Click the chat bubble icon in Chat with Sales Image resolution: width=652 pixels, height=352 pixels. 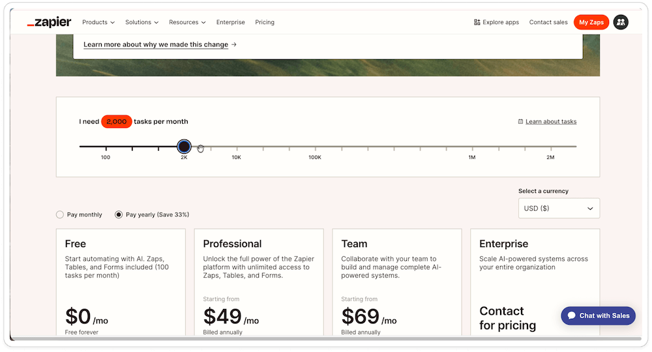point(571,315)
